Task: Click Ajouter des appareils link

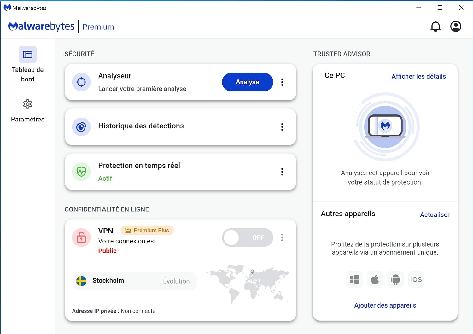Action: click(385, 305)
